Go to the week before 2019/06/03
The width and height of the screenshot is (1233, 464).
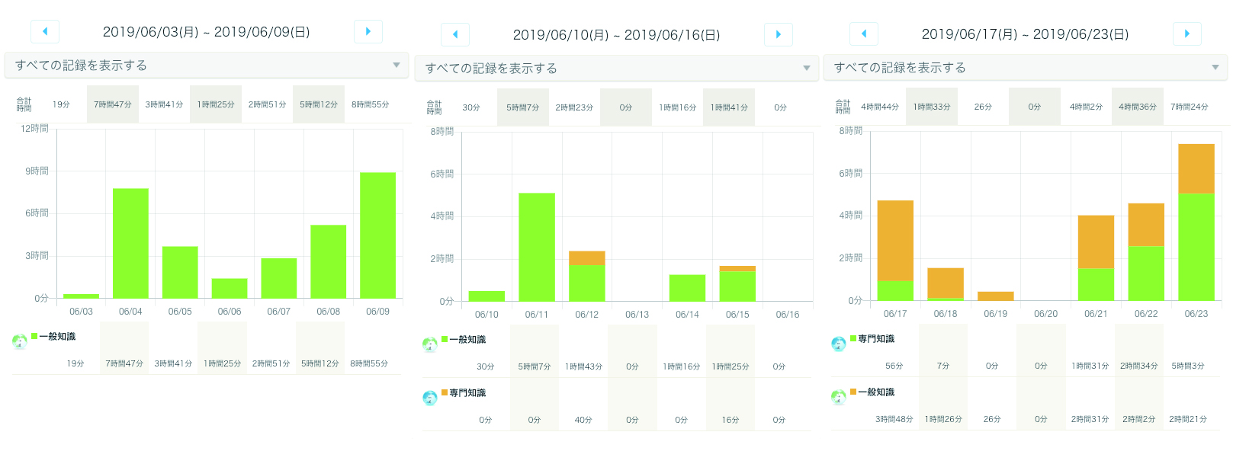(45, 31)
